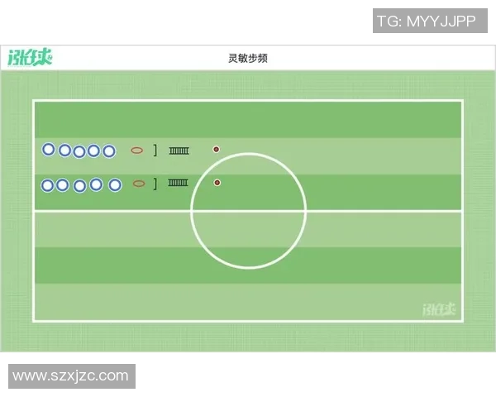Viewport: 496px width, 397px height.
Task: Click the red cone marker in bottom row
Action: pos(217,183)
